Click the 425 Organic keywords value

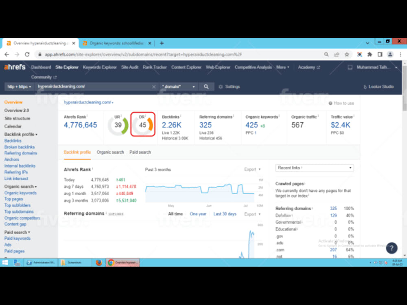click(252, 125)
